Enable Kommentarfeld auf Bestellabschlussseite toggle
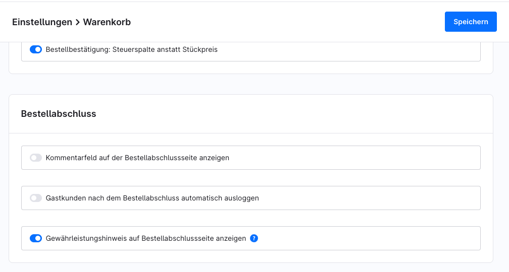 (36, 158)
